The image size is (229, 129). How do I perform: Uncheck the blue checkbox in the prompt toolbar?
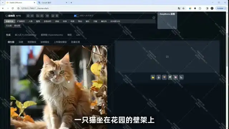[75, 16]
